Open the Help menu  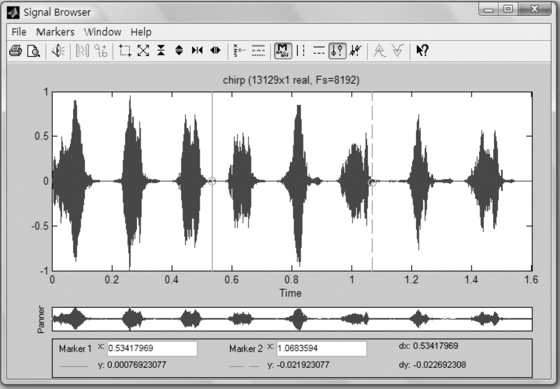pos(141,32)
